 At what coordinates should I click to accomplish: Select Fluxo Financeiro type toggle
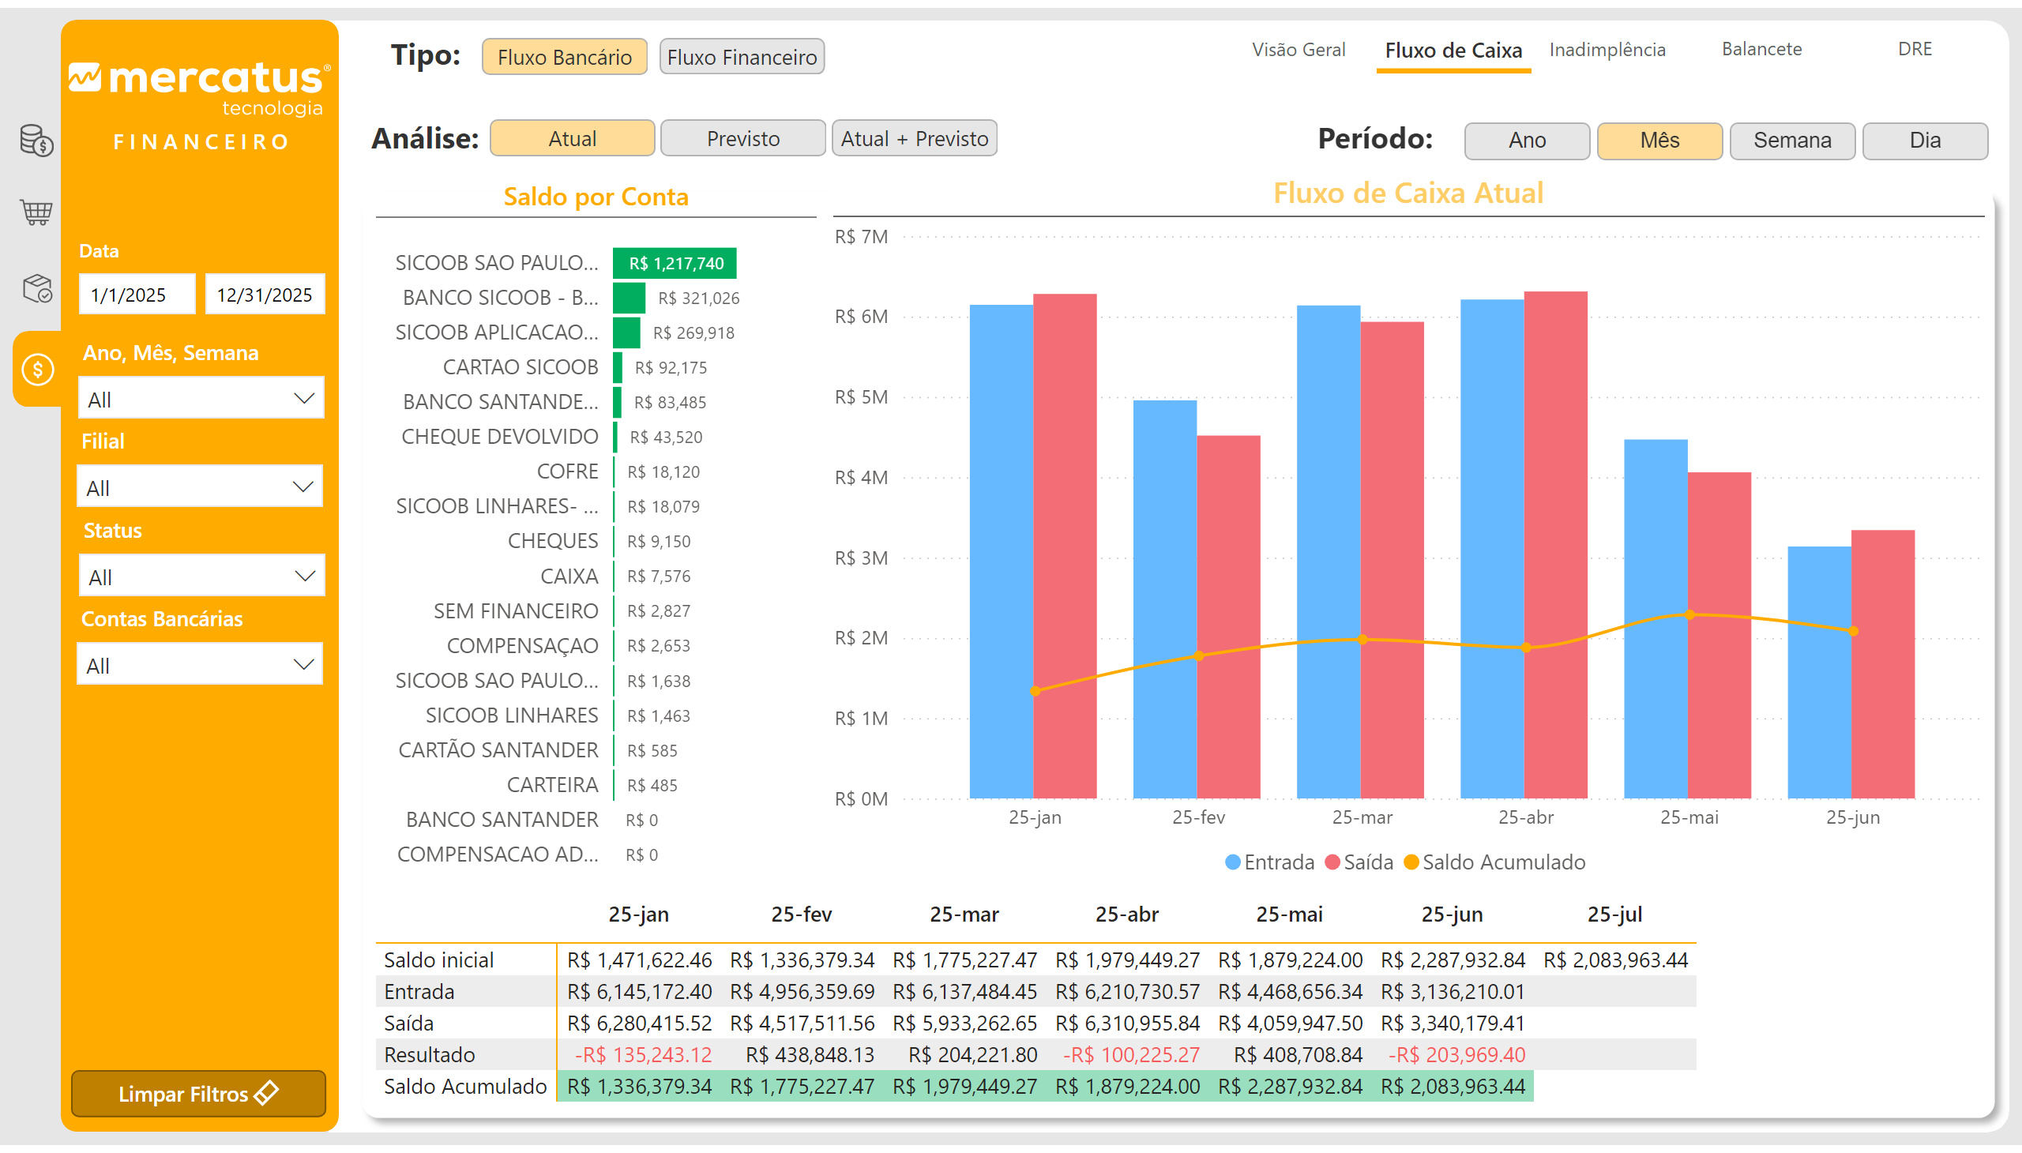[742, 57]
